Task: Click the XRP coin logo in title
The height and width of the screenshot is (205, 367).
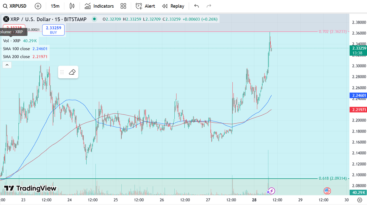Action: pos(6,19)
